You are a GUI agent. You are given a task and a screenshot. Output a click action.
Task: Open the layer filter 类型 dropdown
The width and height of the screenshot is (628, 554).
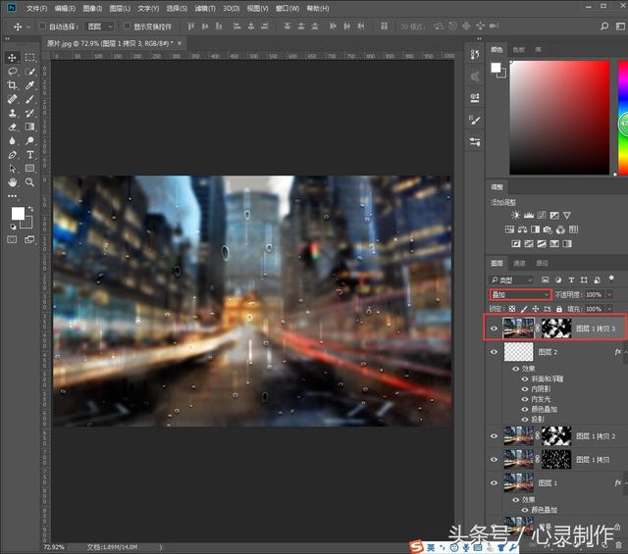[515, 279]
